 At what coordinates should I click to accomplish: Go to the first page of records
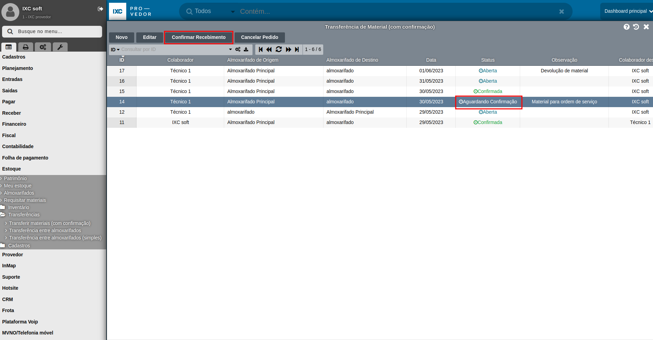point(261,50)
